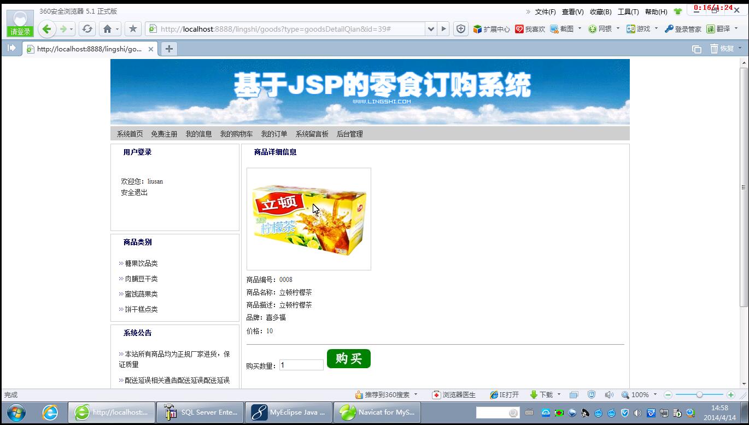Click the 我喜欢 heart icon

pyautogui.click(x=530, y=29)
